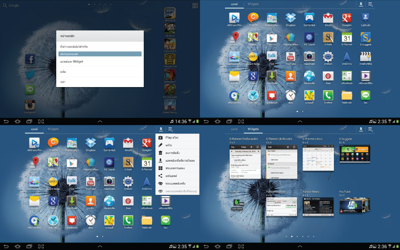400x250 pixels.
Task: Tap downloads icon on the Widgets screen toolbar
Action: (x=361, y=129)
